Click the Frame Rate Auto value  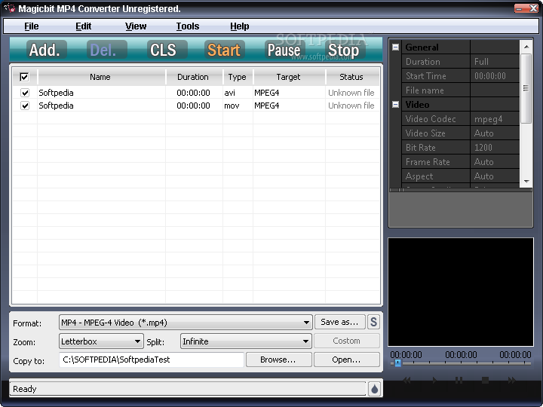[x=495, y=162]
